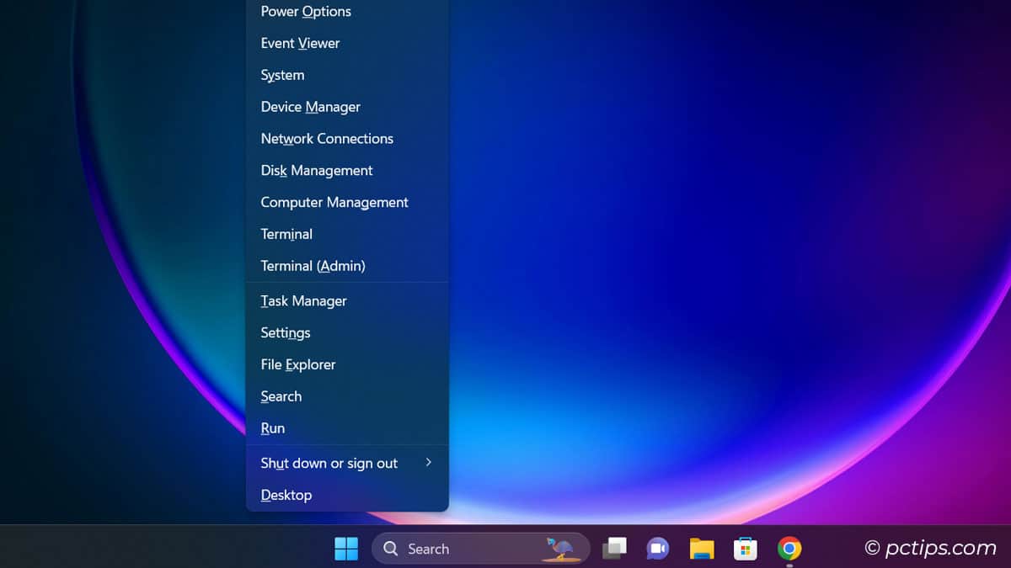Open Task Manager

303,300
